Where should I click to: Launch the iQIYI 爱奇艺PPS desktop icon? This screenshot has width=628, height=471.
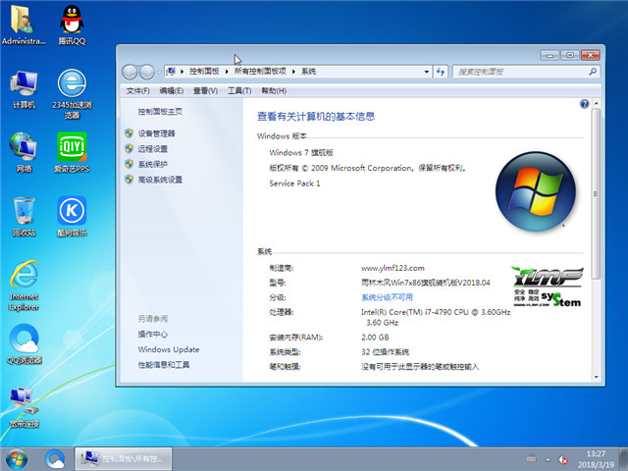[x=72, y=152]
